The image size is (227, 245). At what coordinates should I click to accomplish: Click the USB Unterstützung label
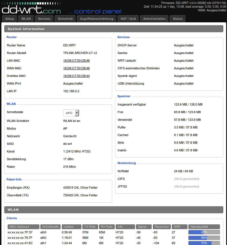pyautogui.click(x=131, y=83)
